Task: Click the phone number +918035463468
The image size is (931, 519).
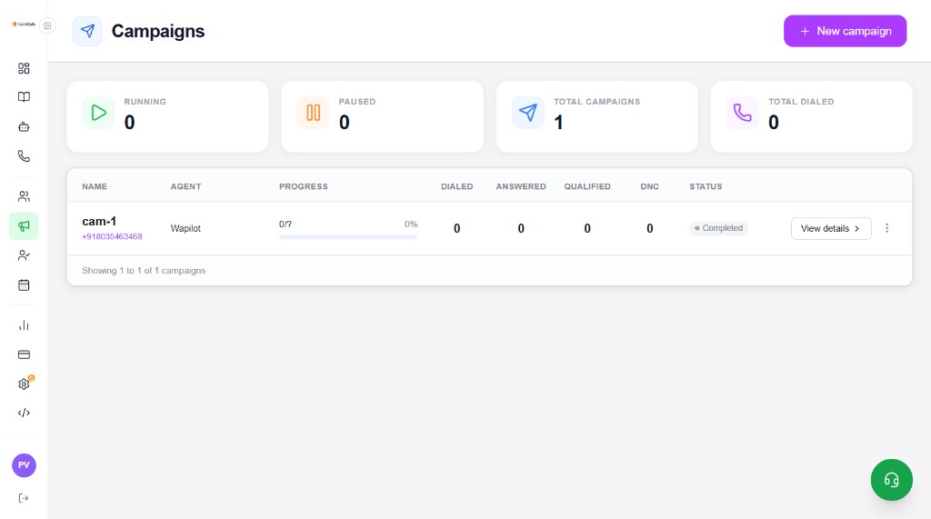Action: point(112,236)
